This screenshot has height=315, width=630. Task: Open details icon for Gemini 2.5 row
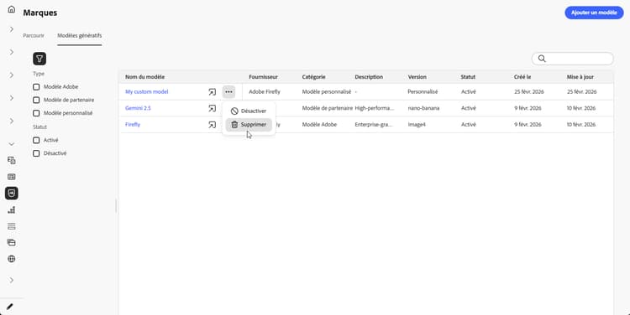(x=213, y=108)
